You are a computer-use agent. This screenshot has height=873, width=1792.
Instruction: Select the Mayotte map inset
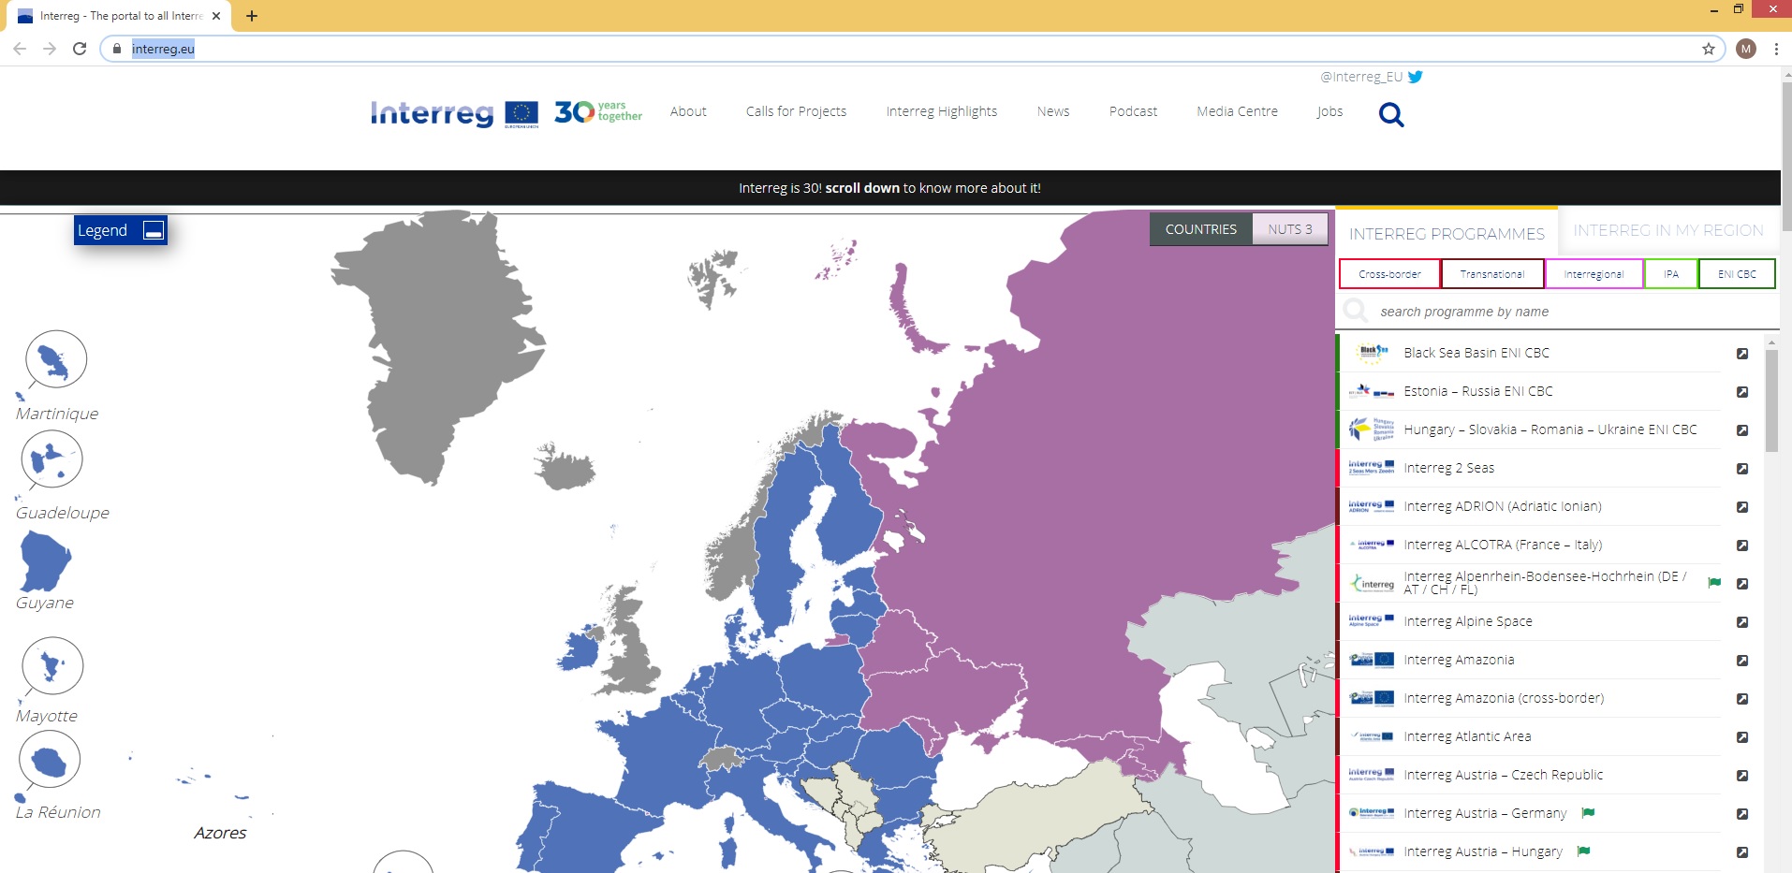[52, 665]
